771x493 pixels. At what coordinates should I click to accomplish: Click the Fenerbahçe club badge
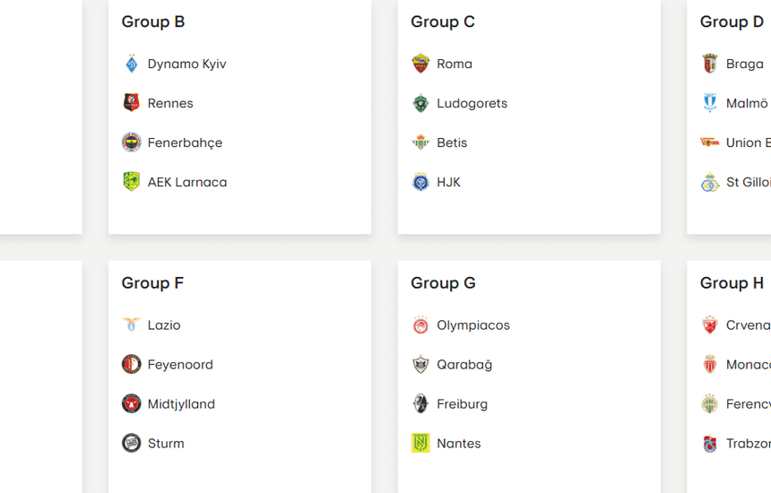pyautogui.click(x=132, y=143)
